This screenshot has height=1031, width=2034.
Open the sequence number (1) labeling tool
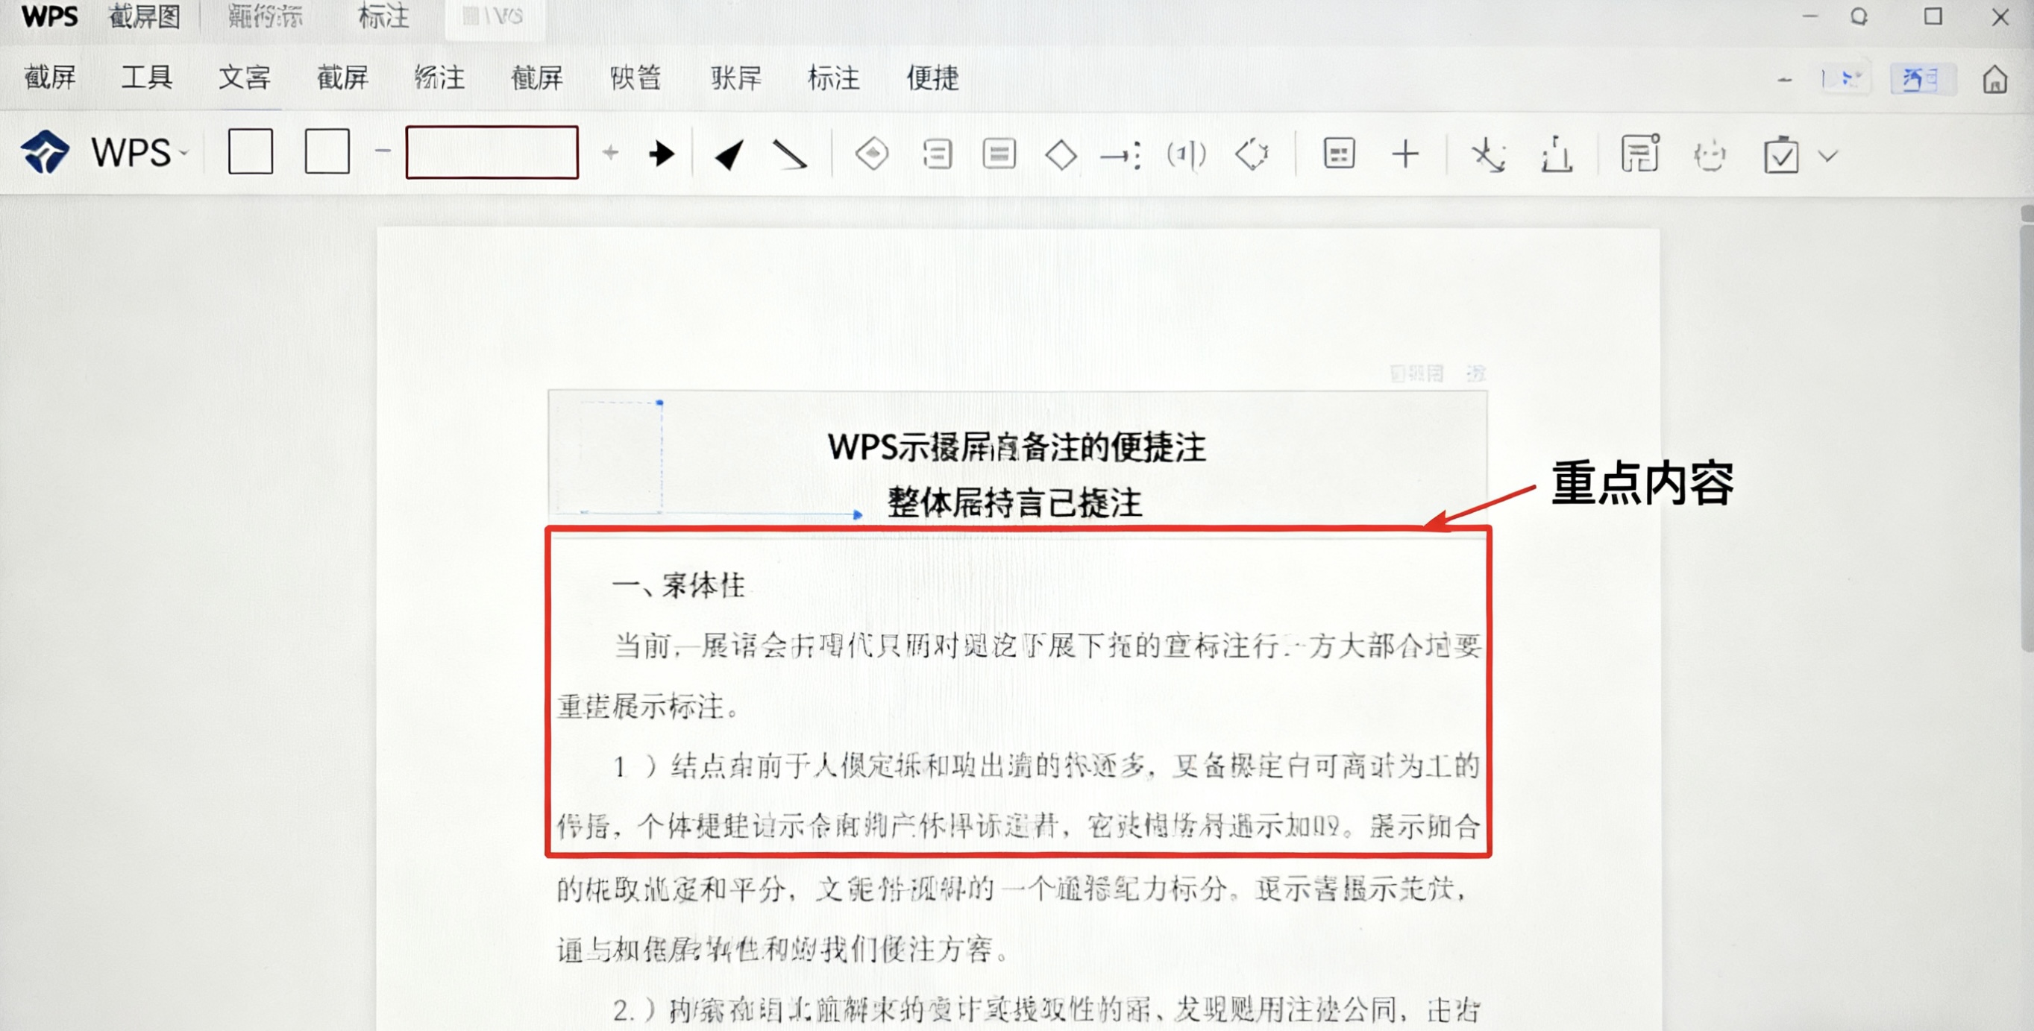click(x=1187, y=156)
